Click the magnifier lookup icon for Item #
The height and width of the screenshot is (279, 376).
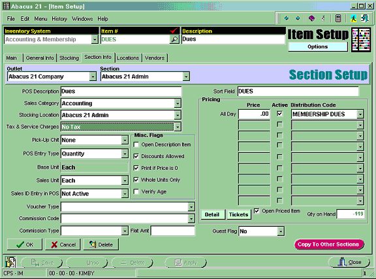(x=174, y=39)
